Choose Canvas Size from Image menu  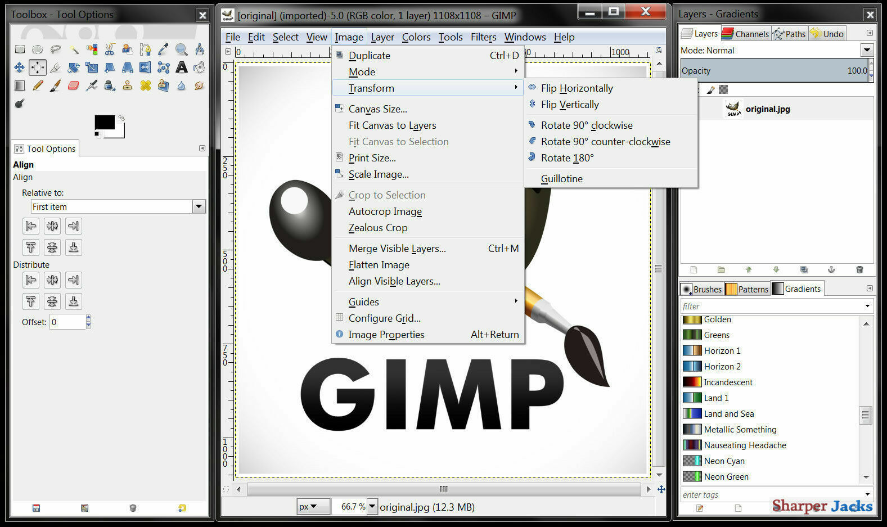pos(428,109)
